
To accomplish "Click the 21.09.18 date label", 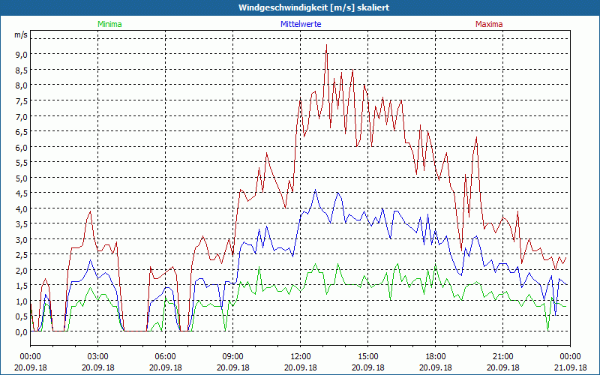I will (x=570, y=367).
